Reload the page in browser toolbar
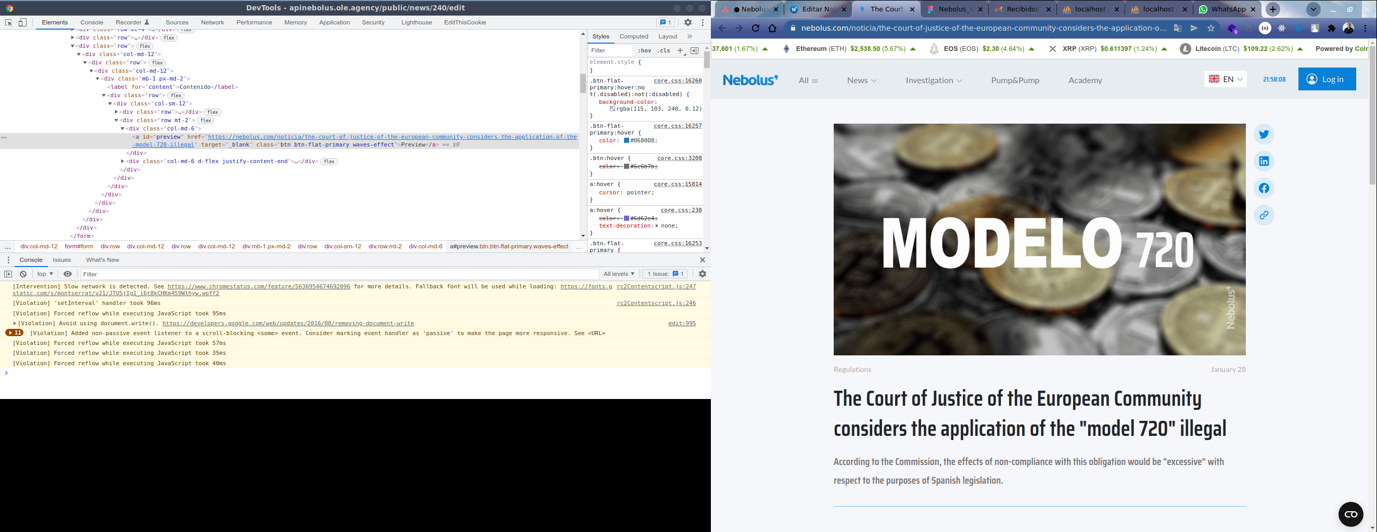This screenshot has width=1377, height=532. pyautogui.click(x=755, y=28)
